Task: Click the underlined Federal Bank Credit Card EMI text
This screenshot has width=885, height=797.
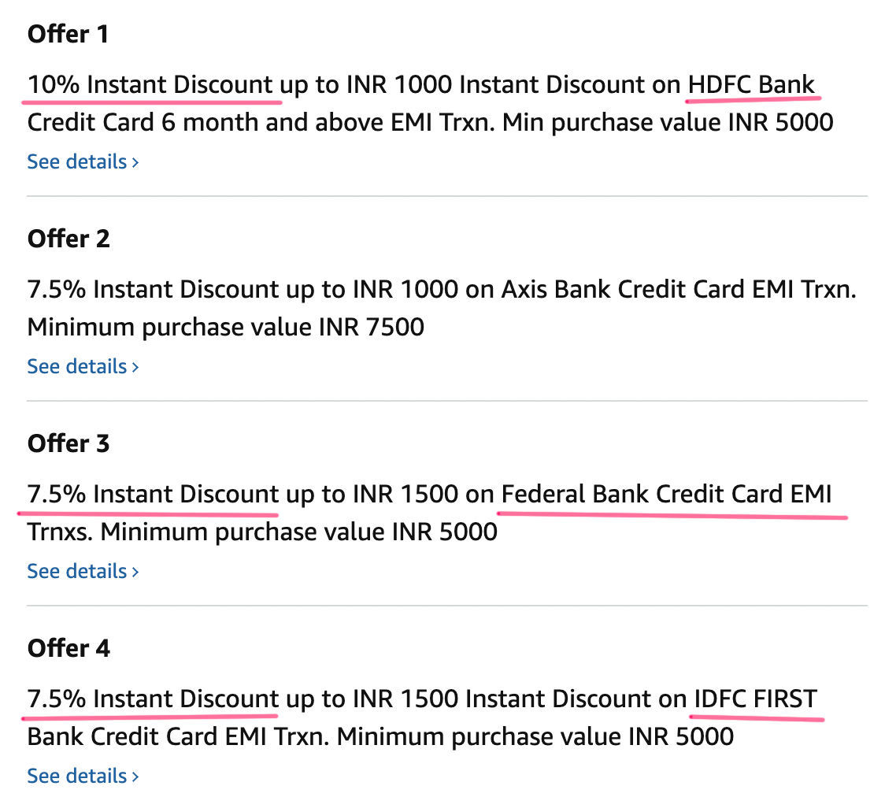Action: 667,495
